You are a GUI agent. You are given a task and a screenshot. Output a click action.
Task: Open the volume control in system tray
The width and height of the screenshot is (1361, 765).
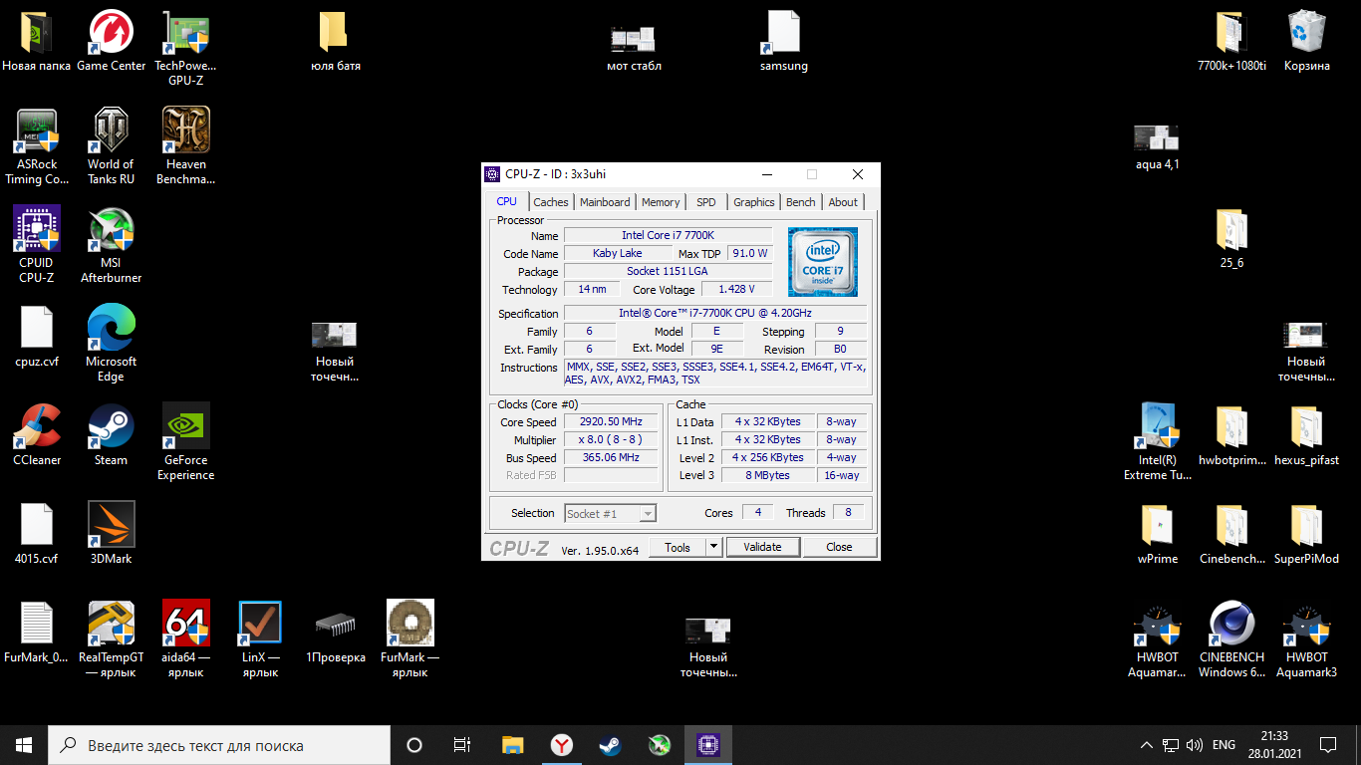pyautogui.click(x=1194, y=745)
